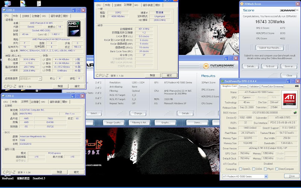Viewport: 301px width, 188px height.
Task: Click the To Excel button
Action: click(270, 66)
